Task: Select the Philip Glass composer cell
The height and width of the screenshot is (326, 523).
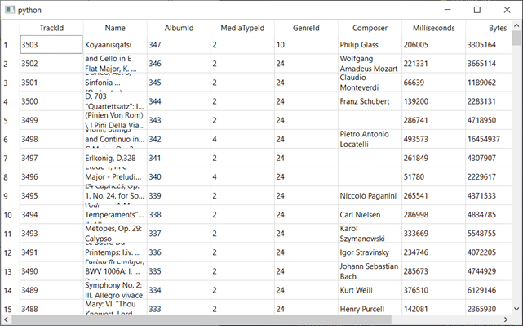Action: [x=370, y=45]
